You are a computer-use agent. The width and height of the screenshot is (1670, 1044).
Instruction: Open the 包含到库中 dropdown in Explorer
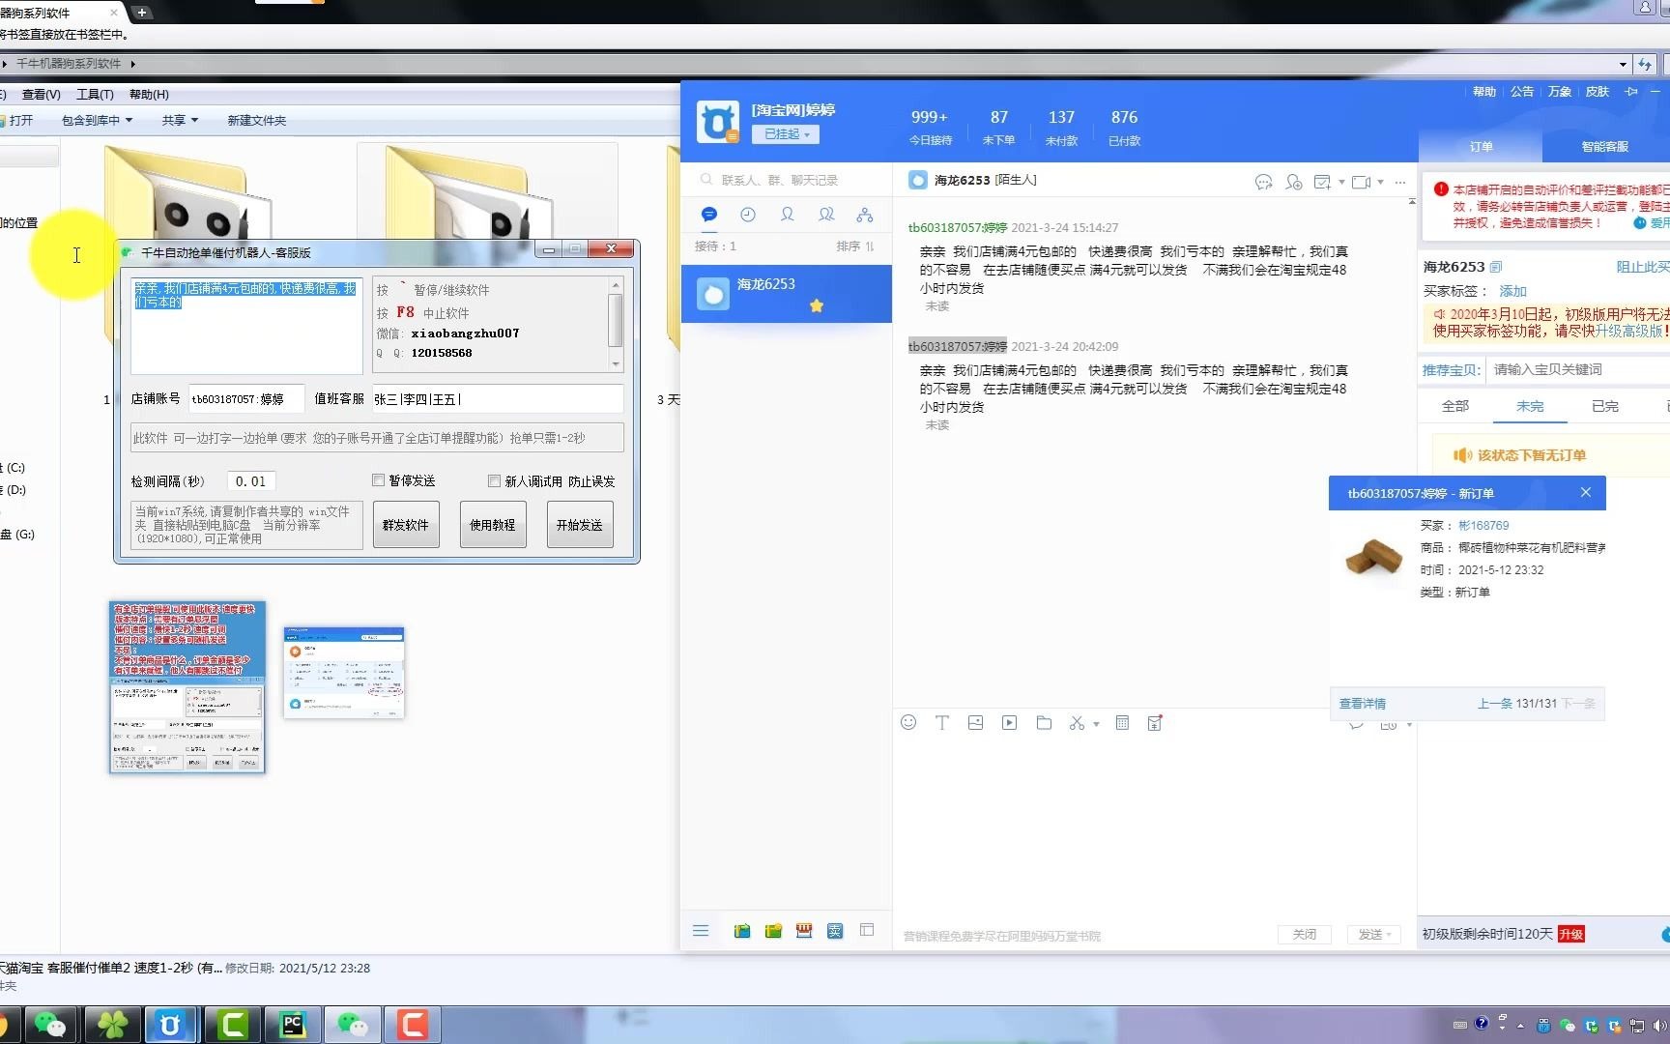click(97, 120)
